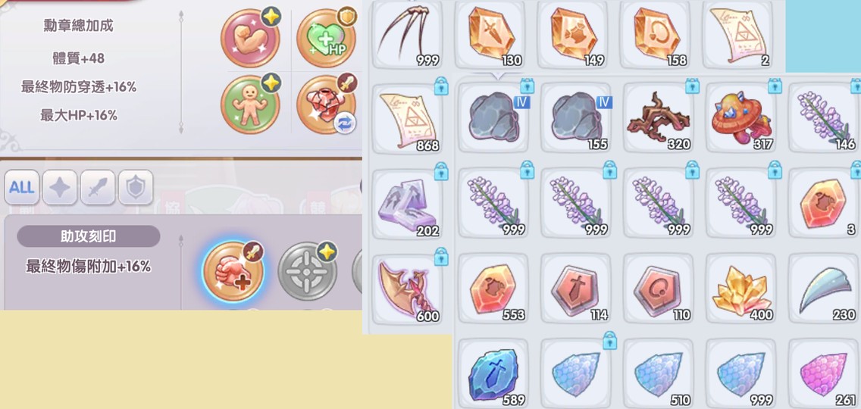Viewport: 861px width, 409px height.
Task: Click the claw item with 999
Action: [x=408, y=34]
